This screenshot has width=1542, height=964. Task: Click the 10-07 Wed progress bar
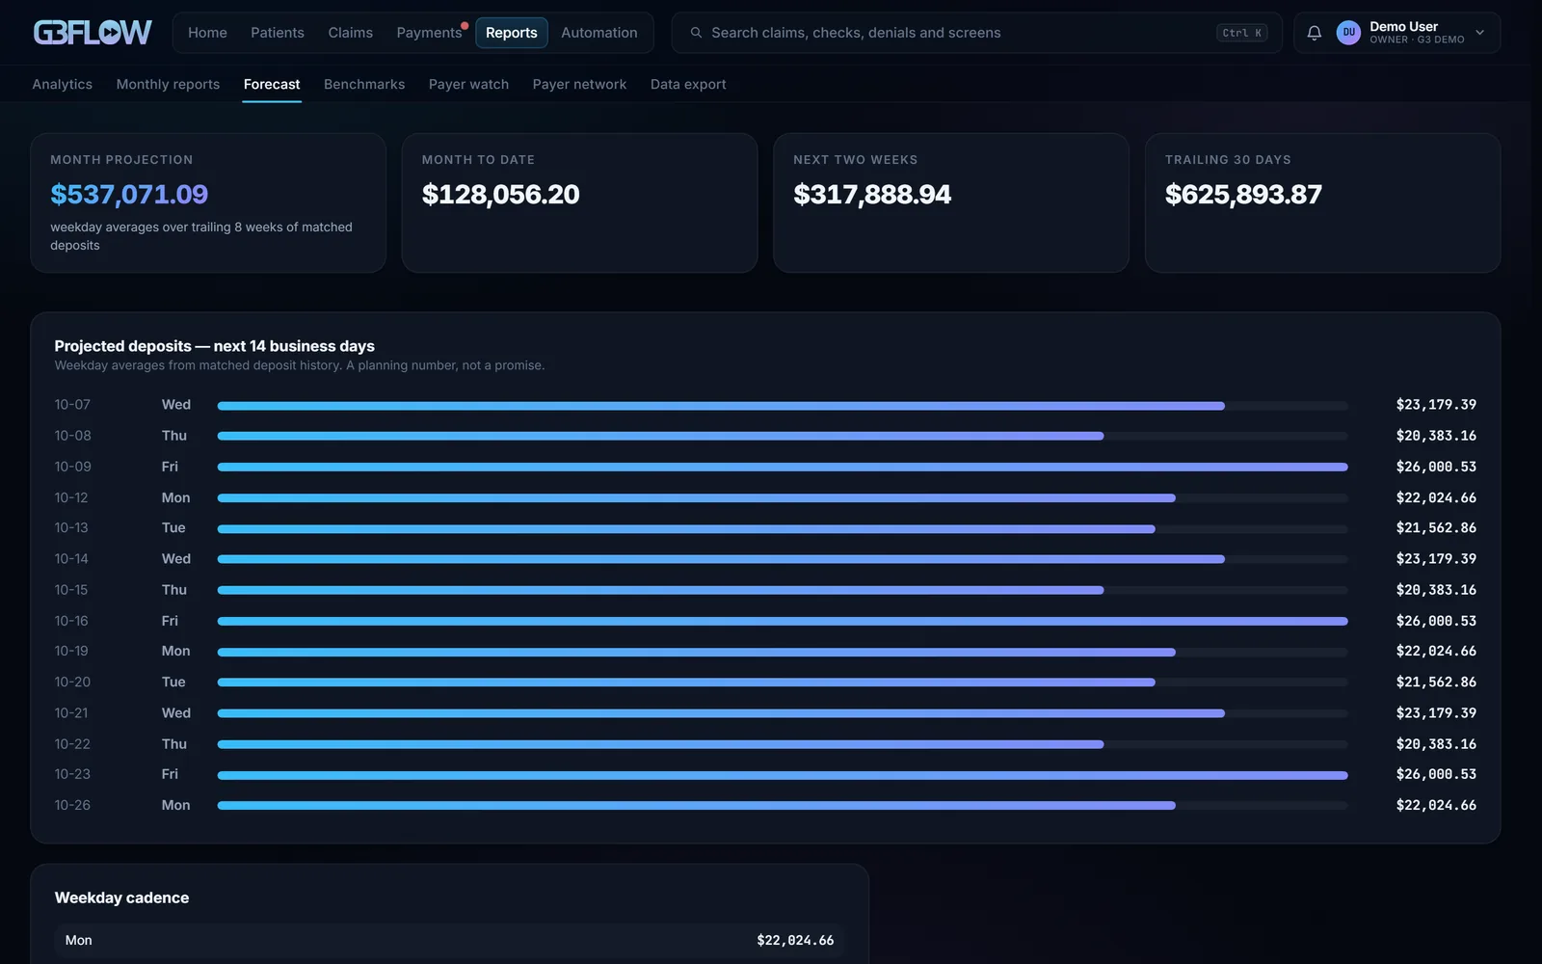point(783,406)
